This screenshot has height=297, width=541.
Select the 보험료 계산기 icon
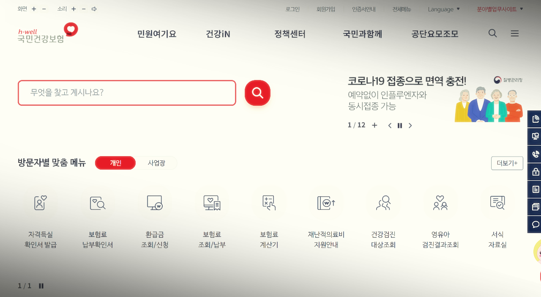click(x=269, y=212)
